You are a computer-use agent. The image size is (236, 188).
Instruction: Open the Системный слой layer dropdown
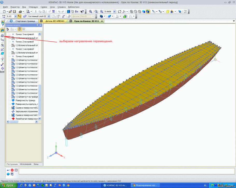click(48, 16)
